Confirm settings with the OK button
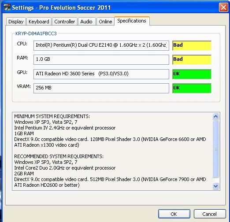 tap(174, 214)
